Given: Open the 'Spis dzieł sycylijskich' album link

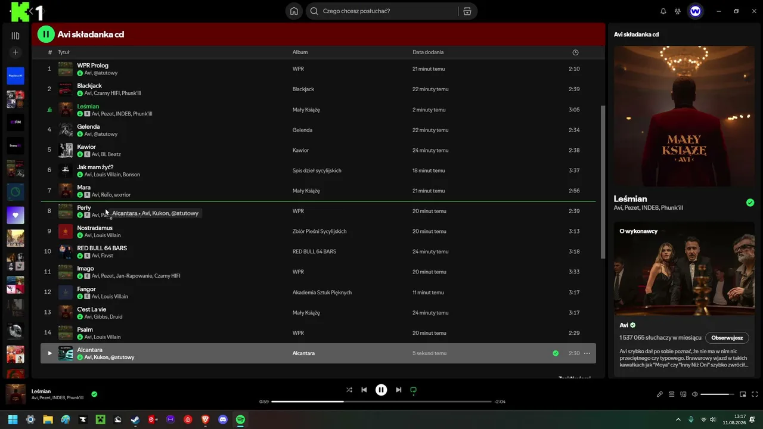Looking at the screenshot, I should pyautogui.click(x=317, y=170).
